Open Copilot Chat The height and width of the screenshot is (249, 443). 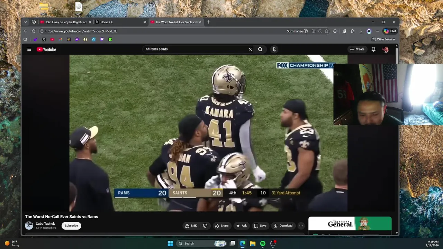click(x=390, y=31)
